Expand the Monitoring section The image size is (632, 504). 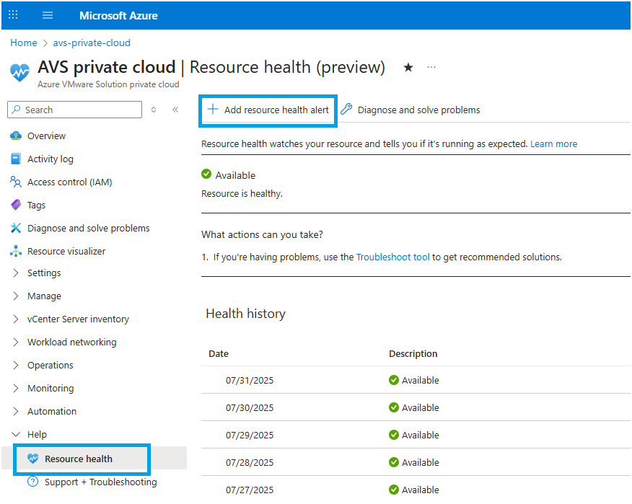16,388
